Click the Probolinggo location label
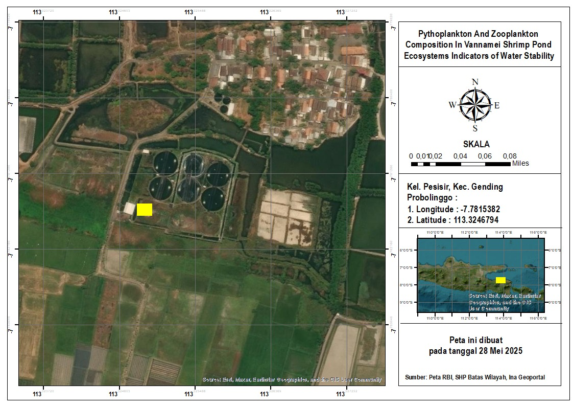 coord(432,198)
